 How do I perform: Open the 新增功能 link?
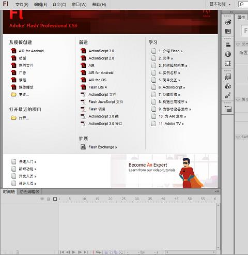point(27,169)
